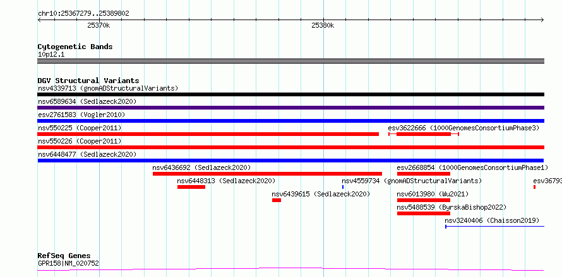
Task: Click the 25370k ruler label
Action: [x=99, y=26]
